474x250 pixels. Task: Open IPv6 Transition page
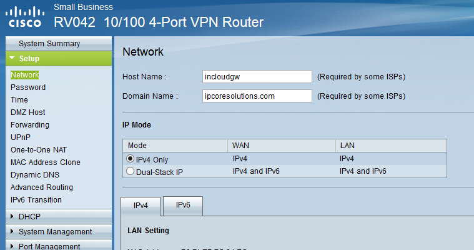tap(36, 200)
